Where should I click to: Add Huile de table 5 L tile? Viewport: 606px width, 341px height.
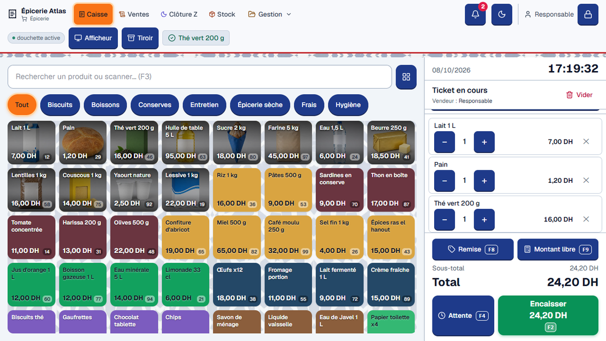(186, 142)
